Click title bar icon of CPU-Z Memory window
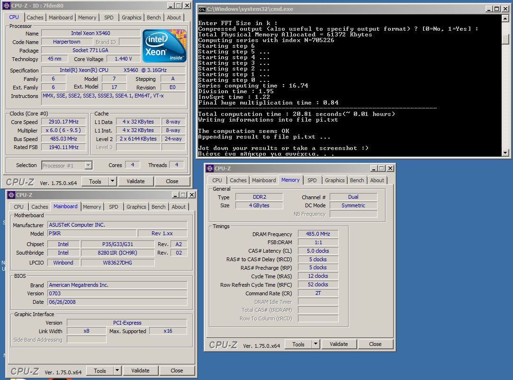 (x=210, y=168)
